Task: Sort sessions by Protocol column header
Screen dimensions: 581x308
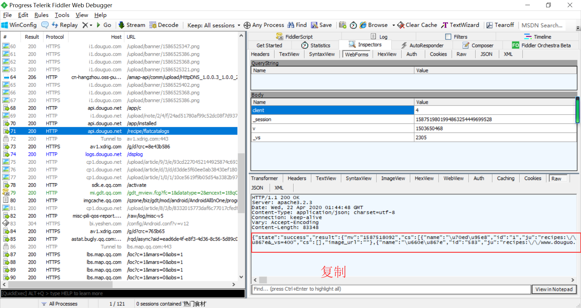Action: (55, 37)
